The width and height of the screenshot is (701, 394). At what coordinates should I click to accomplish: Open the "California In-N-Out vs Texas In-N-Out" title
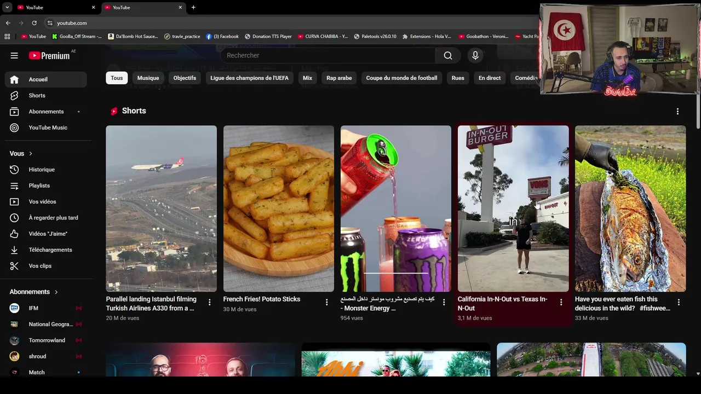503,304
